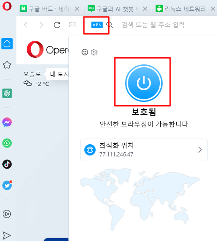The width and height of the screenshot is (217, 241).
Task: Close the 리눅스 네트워크 tab
Action: (x=213, y=9)
